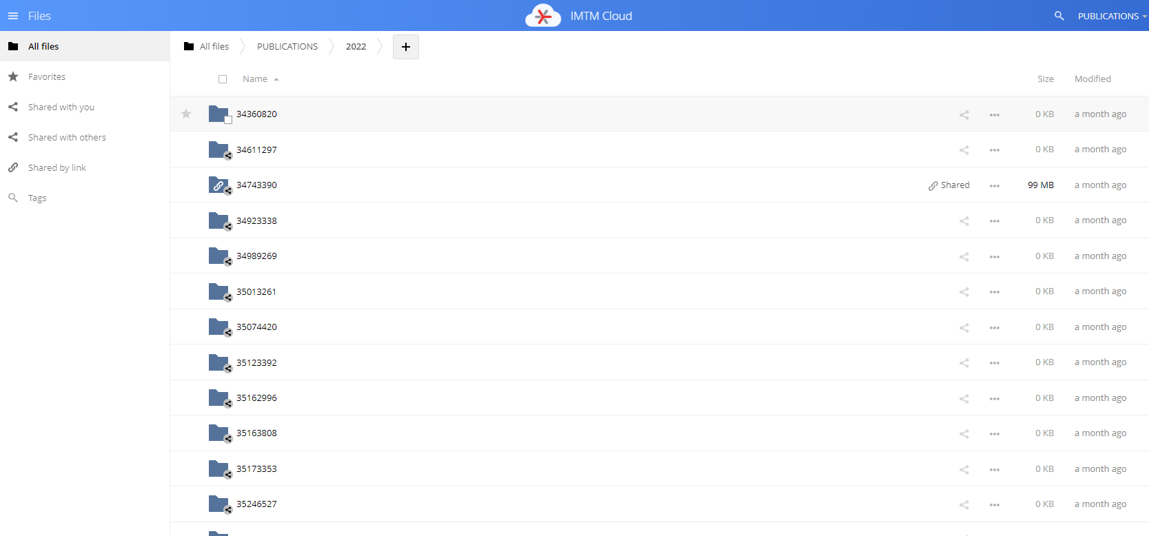Open folder 35123392

tap(256, 363)
